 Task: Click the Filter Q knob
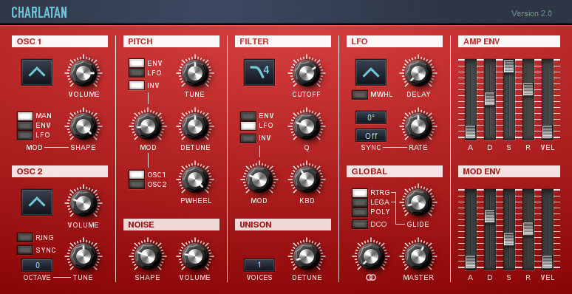point(307,126)
